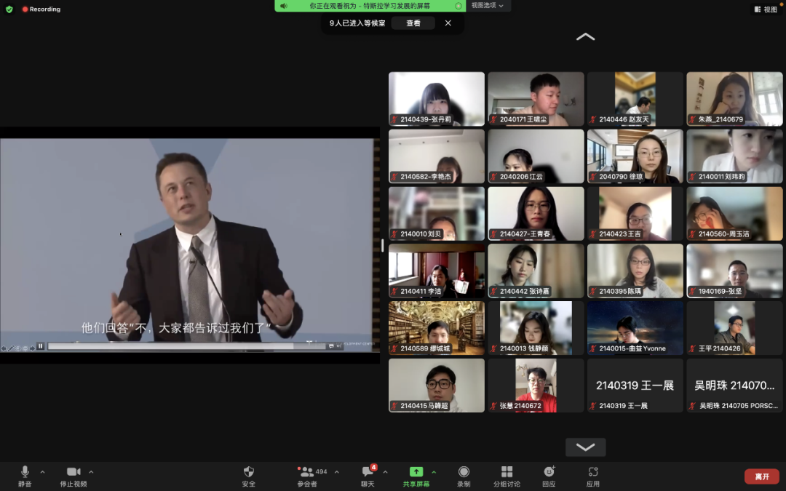Select the 1940169-张坚 video tile

[x=734, y=271]
